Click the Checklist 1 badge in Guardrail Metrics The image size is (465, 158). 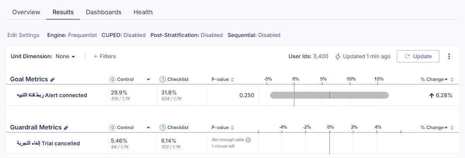[163, 128]
